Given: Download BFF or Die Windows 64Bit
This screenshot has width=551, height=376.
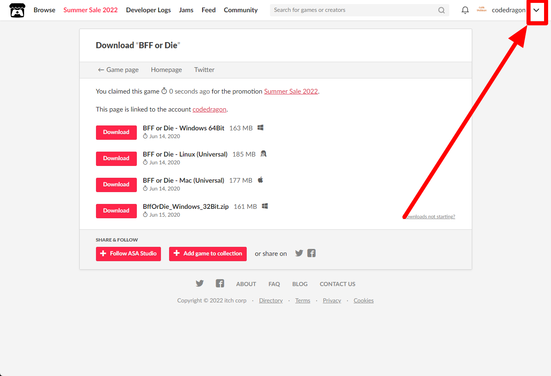Looking at the screenshot, I should (x=116, y=132).
